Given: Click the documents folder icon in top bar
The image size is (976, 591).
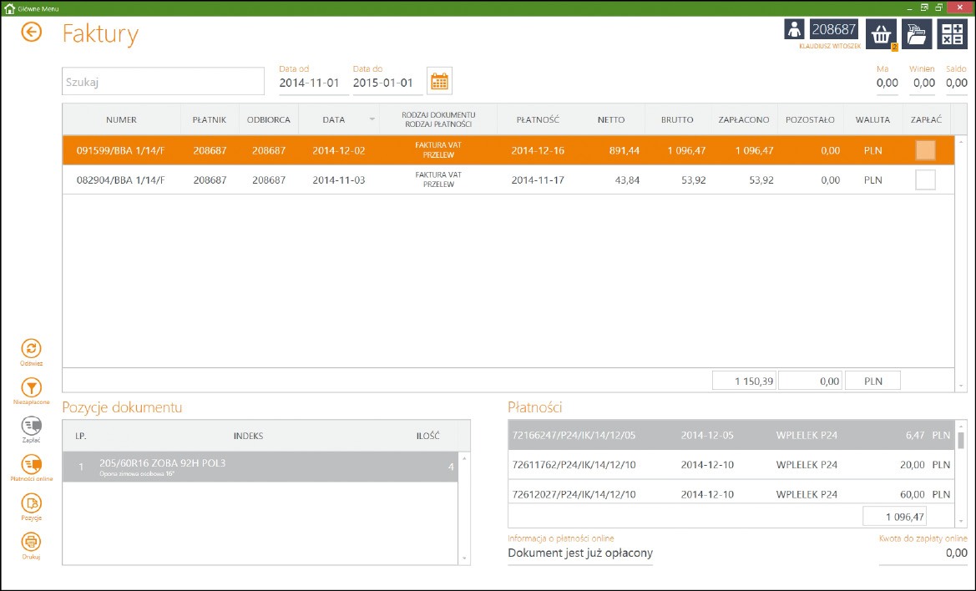Looking at the screenshot, I should tap(917, 34).
